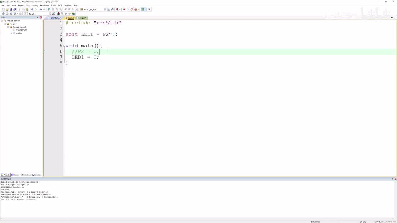Open the File menu
397x223 pixels.
tap(3, 5)
